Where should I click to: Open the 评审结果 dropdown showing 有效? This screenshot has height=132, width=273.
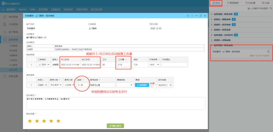point(155,65)
